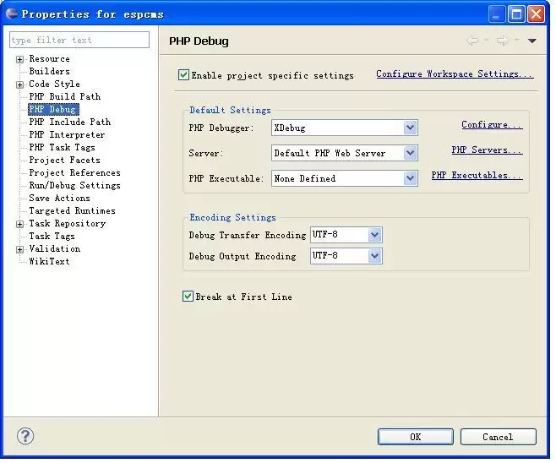Expand the Code Style tree node
The width and height of the screenshot is (556, 463).
point(20,84)
